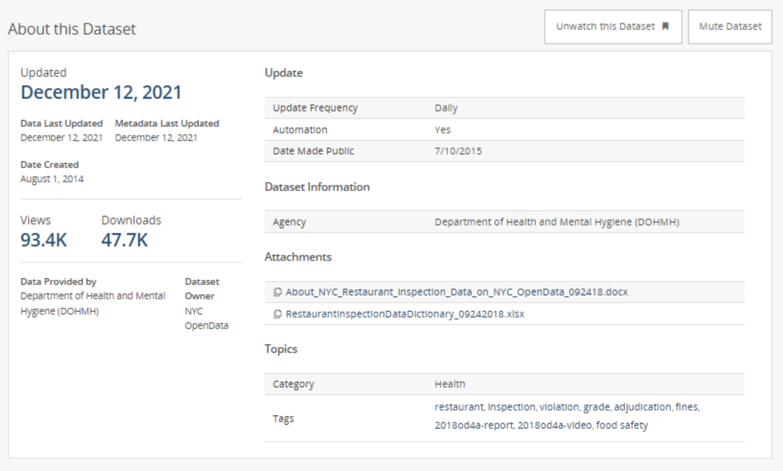Click the food safety tag

click(x=622, y=425)
